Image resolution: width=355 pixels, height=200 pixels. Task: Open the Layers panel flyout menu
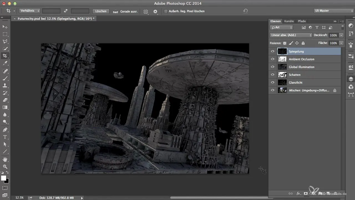pyautogui.click(x=342, y=21)
